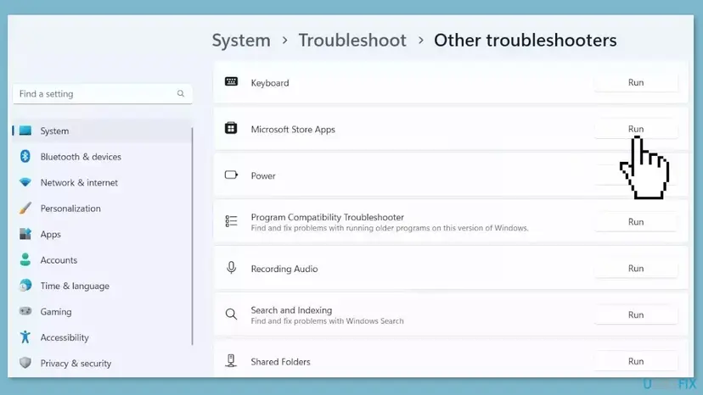Open Apps settings category

[102, 234]
